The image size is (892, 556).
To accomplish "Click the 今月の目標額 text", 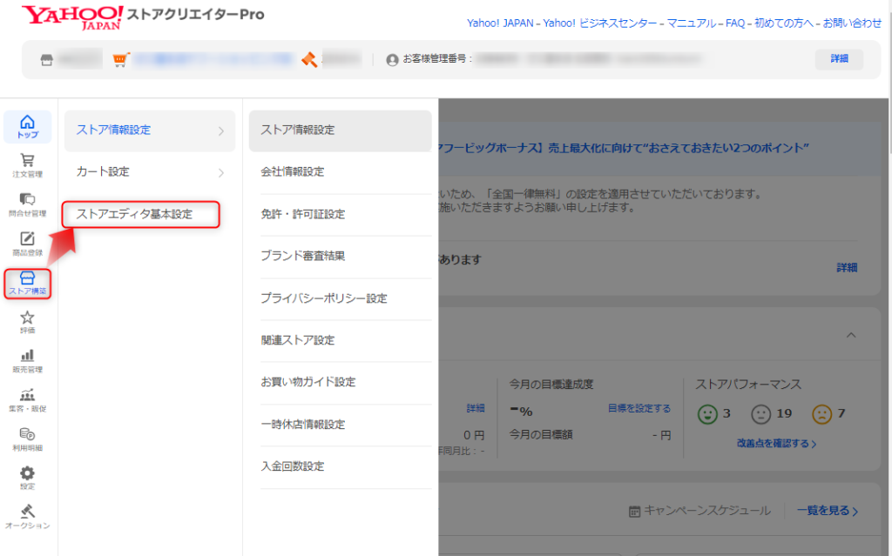I will (540, 435).
